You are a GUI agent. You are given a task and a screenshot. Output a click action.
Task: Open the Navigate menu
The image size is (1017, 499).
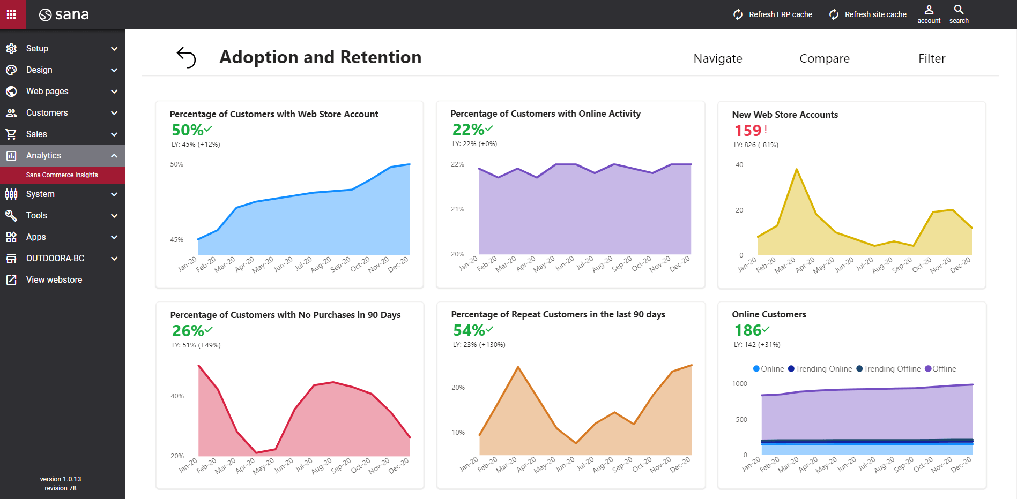718,58
